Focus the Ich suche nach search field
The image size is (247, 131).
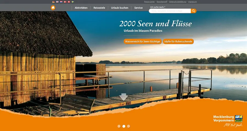[x=170, y=11]
